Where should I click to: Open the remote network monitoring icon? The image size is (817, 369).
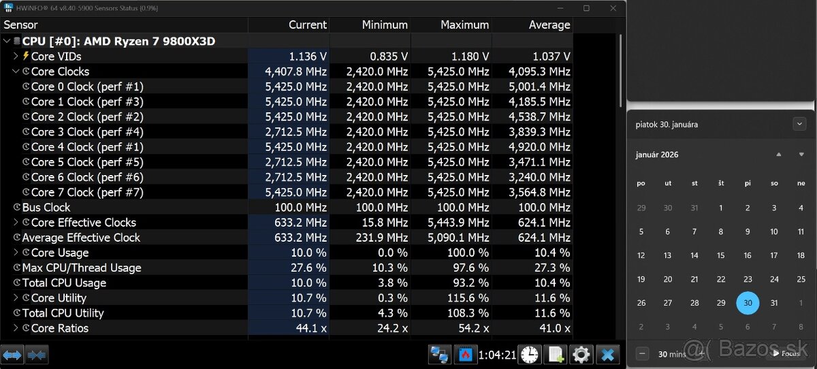pyautogui.click(x=440, y=355)
